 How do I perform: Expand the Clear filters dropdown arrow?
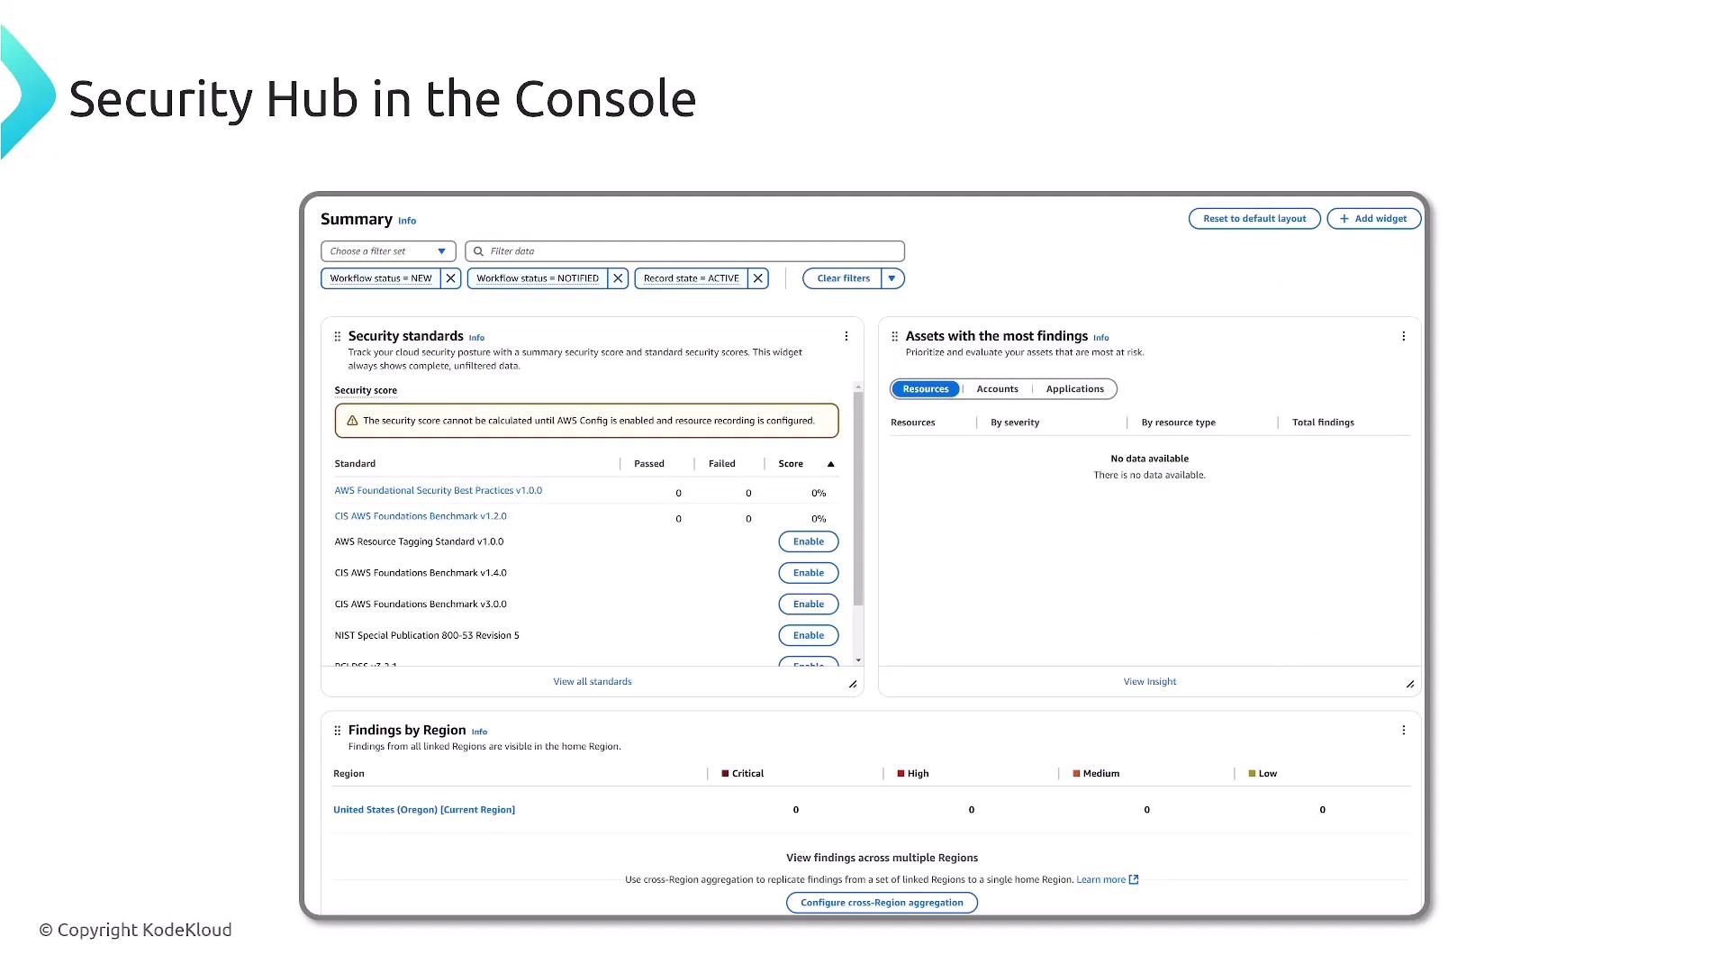(x=892, y=278)
